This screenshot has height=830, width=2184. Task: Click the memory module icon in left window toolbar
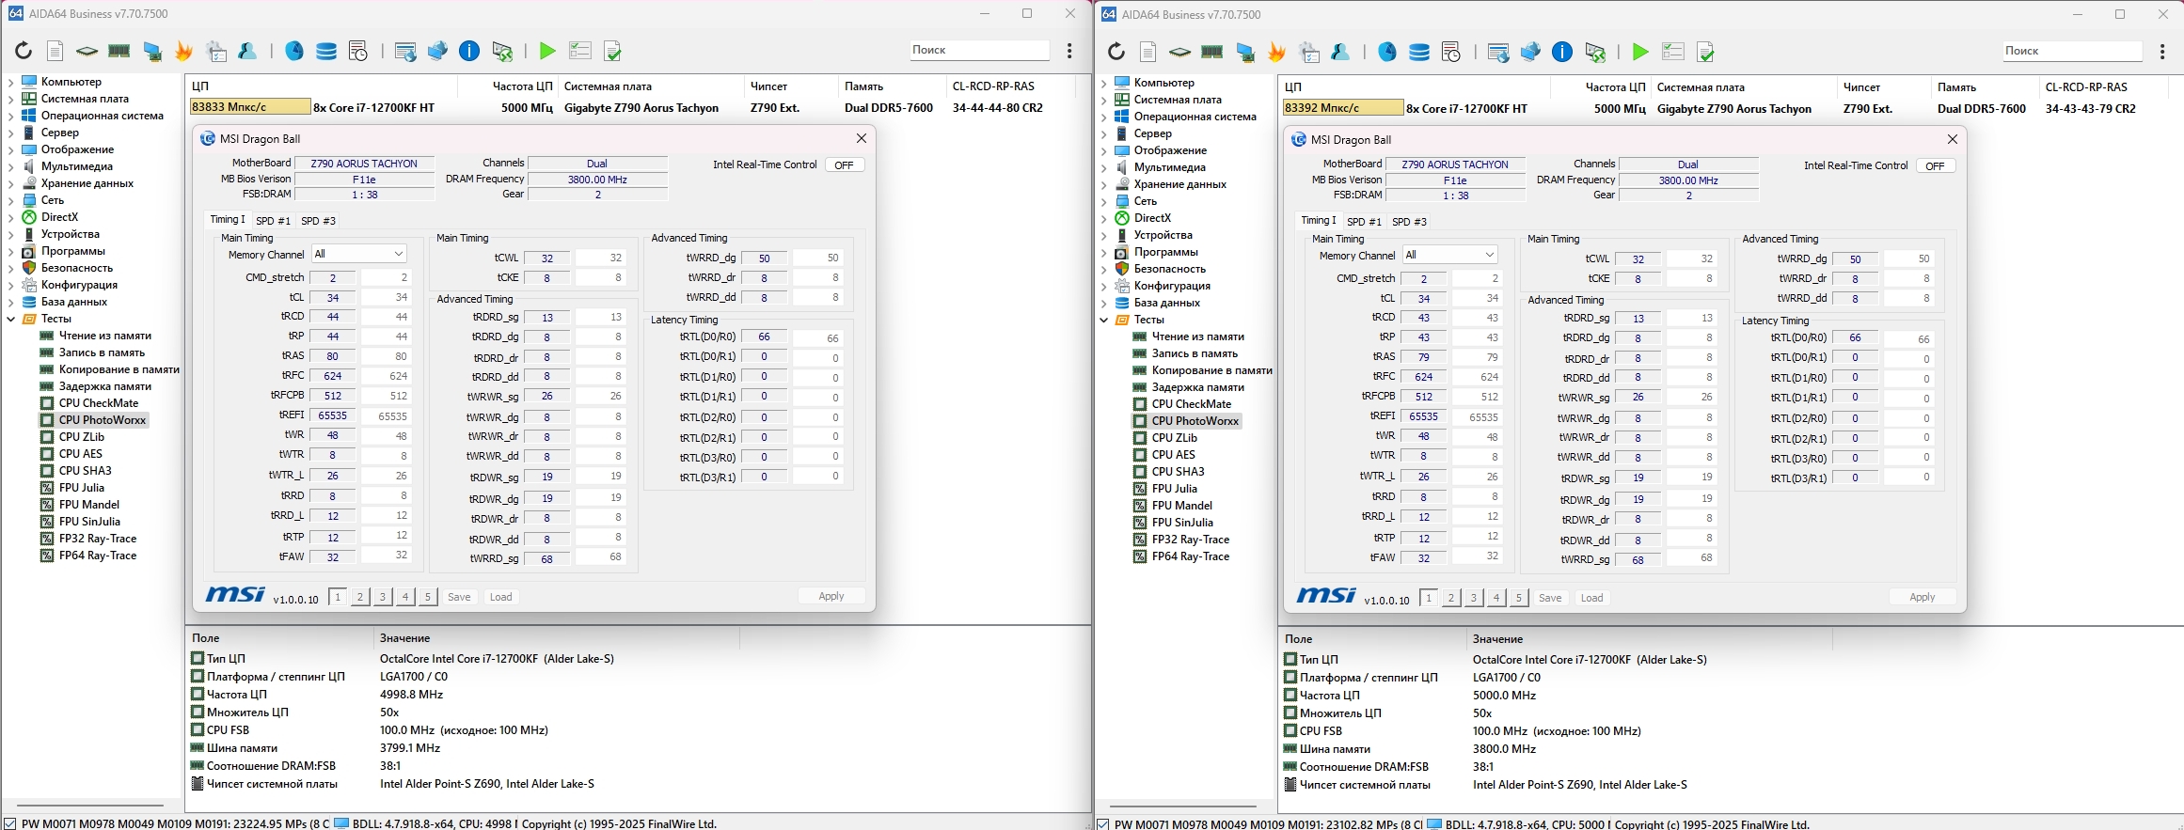click(119, 51)
